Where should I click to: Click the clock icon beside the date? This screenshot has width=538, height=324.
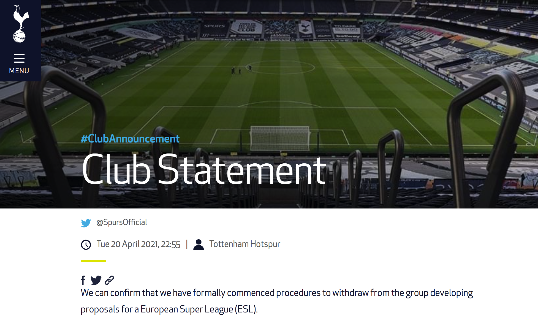(x=86, y=245)
